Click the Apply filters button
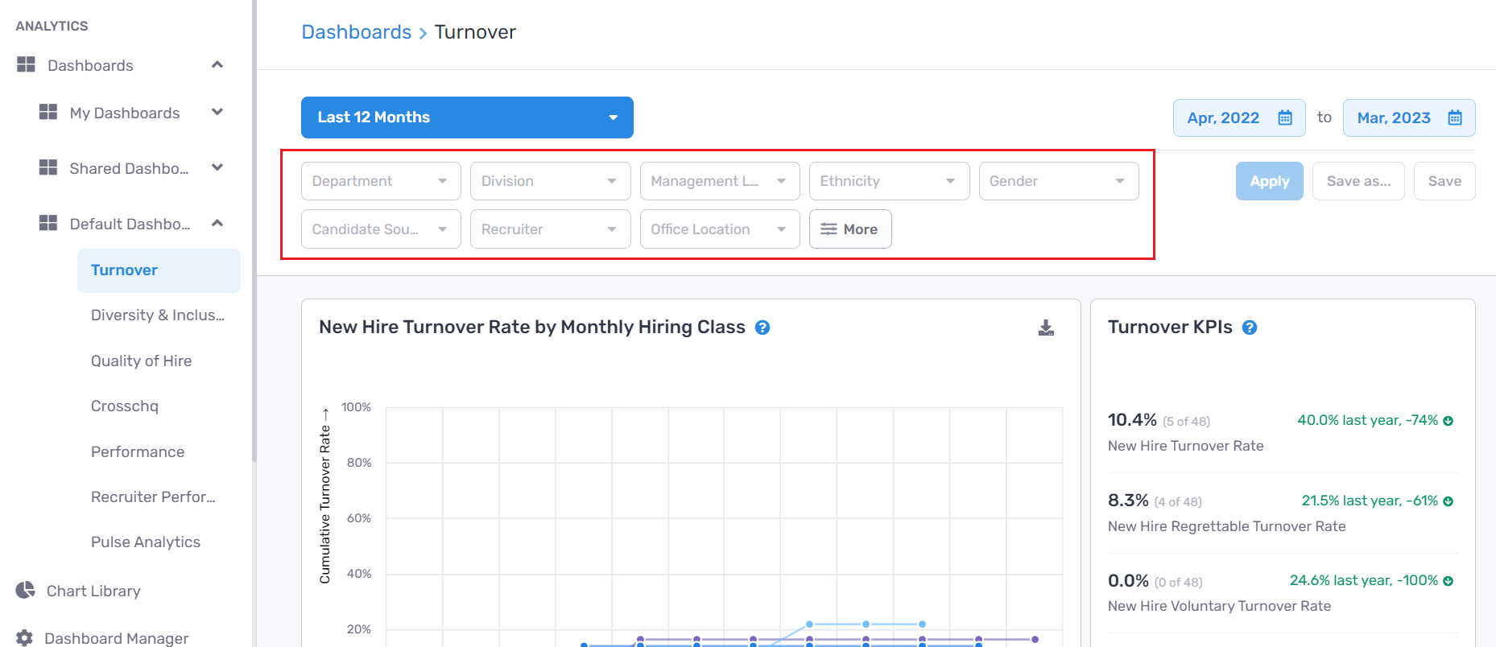 pos(1270,181)
